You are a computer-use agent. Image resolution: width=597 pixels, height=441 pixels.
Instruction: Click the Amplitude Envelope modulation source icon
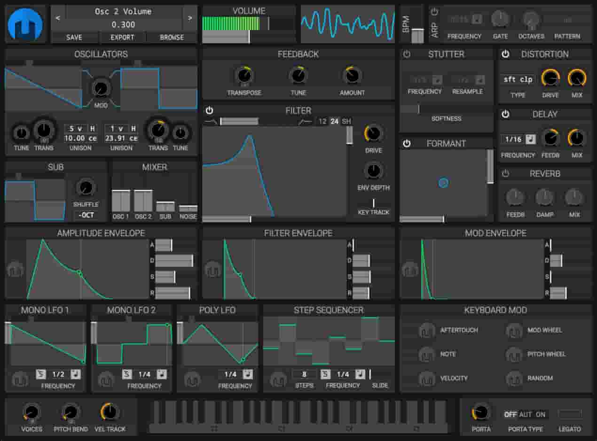point(16,269)
